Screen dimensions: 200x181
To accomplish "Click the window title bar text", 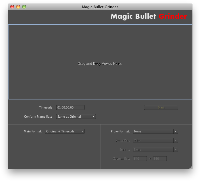I will (100, 7).
